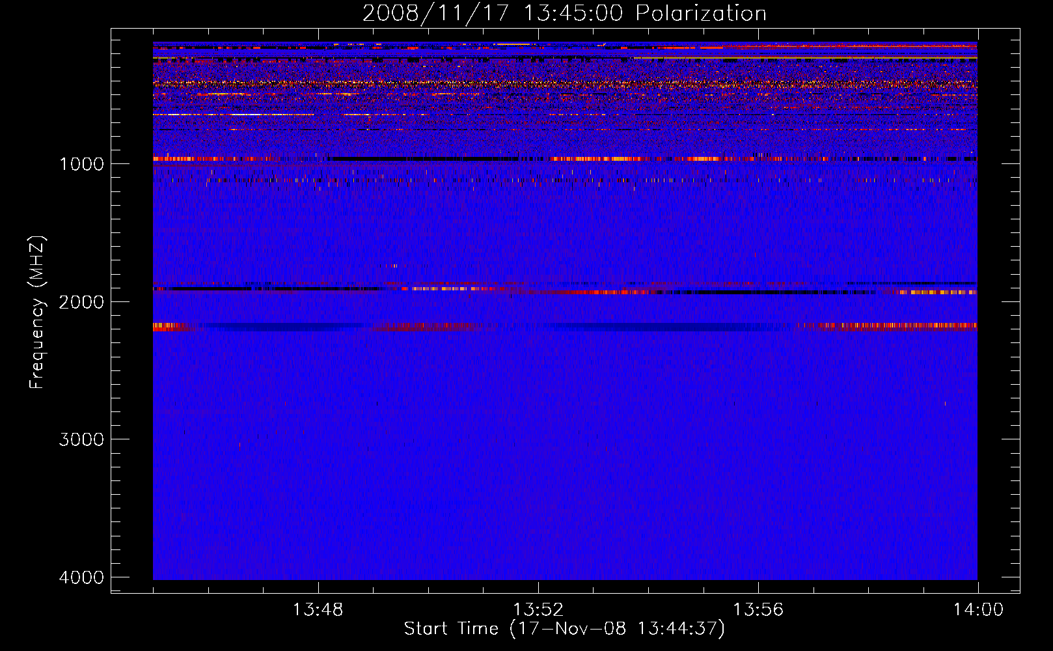The image size is (1053, 651).
Task: Click the 14:00 time tick label
Action: (978, 610)
